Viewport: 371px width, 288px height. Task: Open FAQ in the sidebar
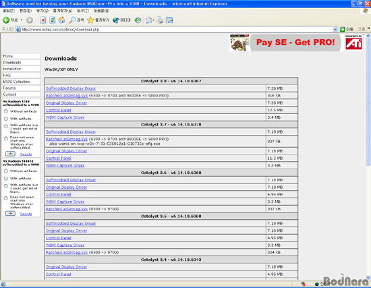coord(21,76)
